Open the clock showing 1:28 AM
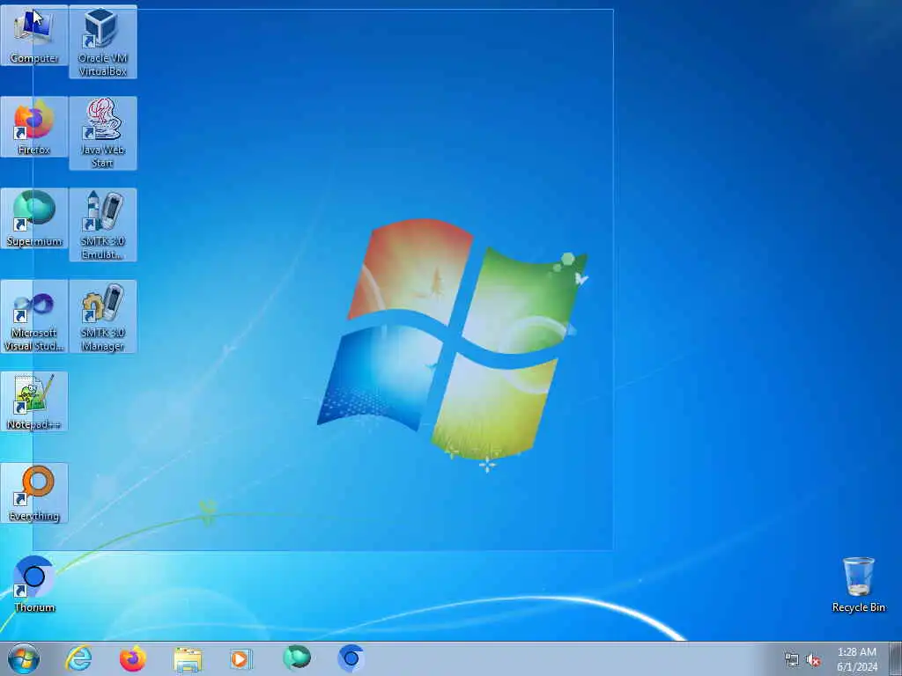The width and height of the screenshot is (902, 676). [856, 659]
